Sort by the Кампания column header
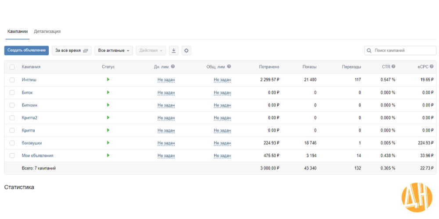 (x=31, y=67)
